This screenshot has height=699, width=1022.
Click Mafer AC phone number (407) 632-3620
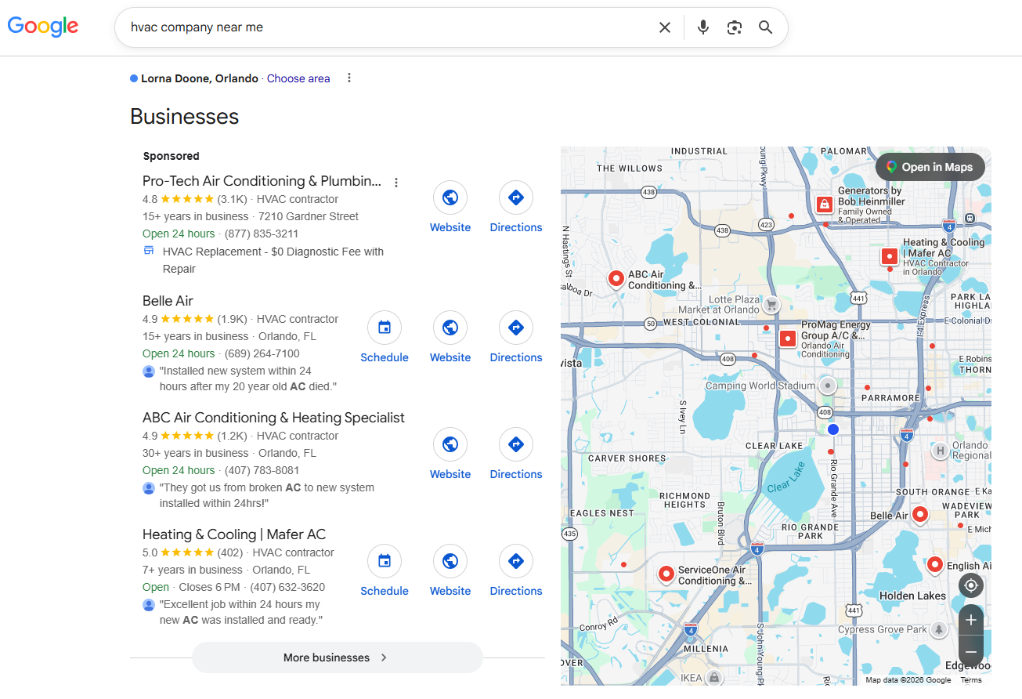287,587
